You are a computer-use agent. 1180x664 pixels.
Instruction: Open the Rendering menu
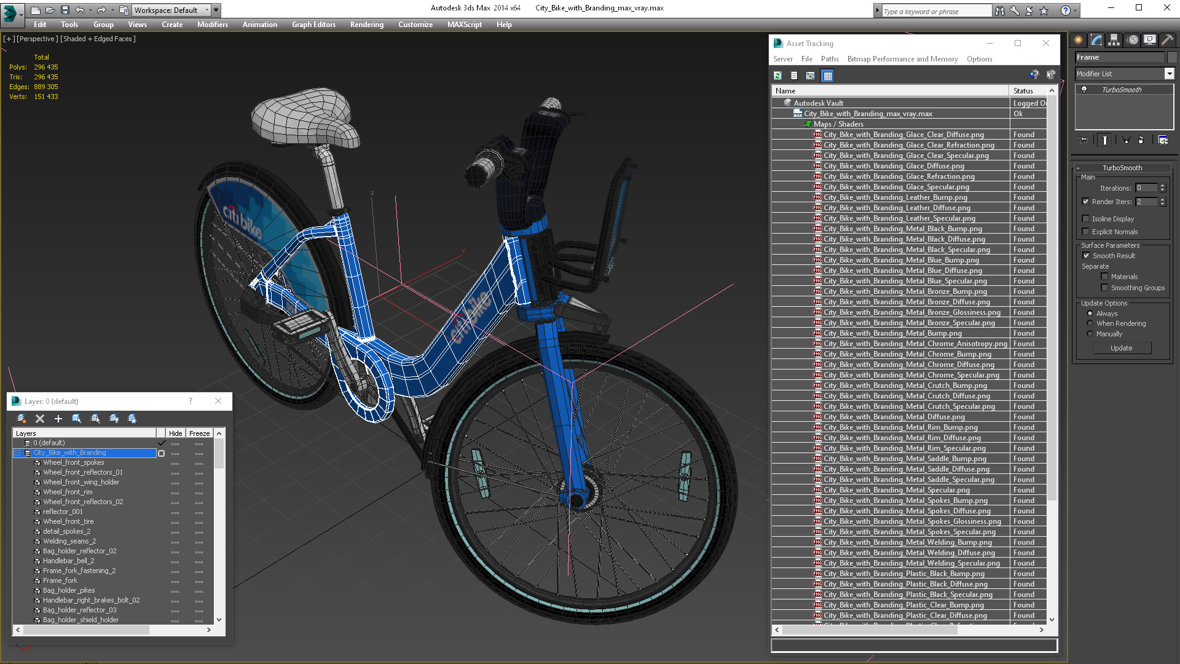click(367, 25)
